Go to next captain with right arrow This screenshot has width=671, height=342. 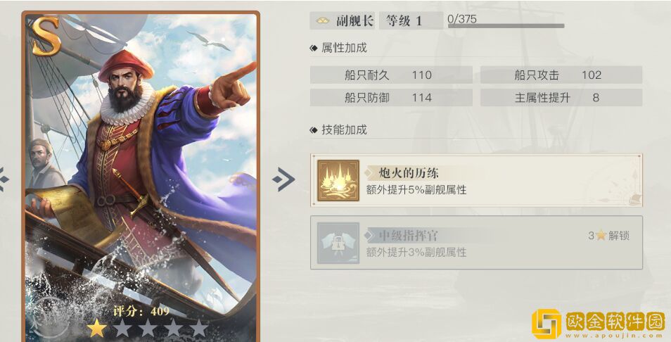pos(283,179)
